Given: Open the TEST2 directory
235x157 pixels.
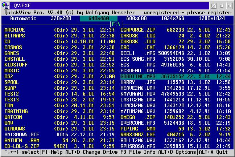Looking at the screenshot, I should click(x=59, y=94).
